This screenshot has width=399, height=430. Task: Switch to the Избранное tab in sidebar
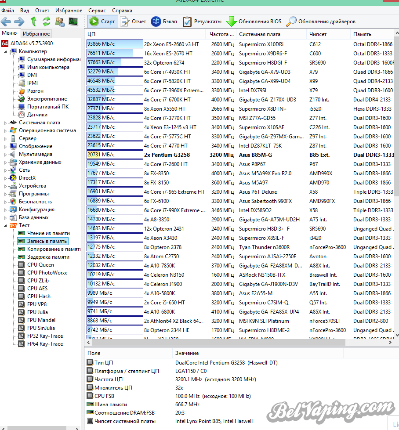click(x=36, y=34)
